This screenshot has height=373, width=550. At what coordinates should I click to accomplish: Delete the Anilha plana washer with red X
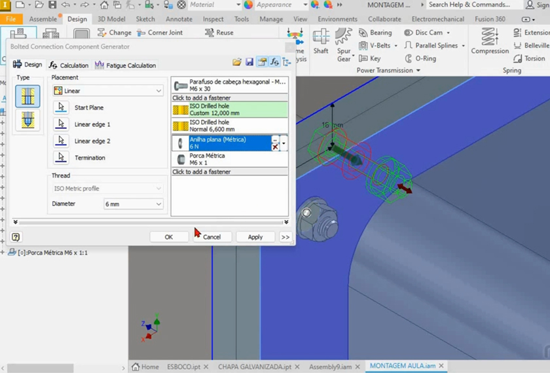(x=275, y=147)
